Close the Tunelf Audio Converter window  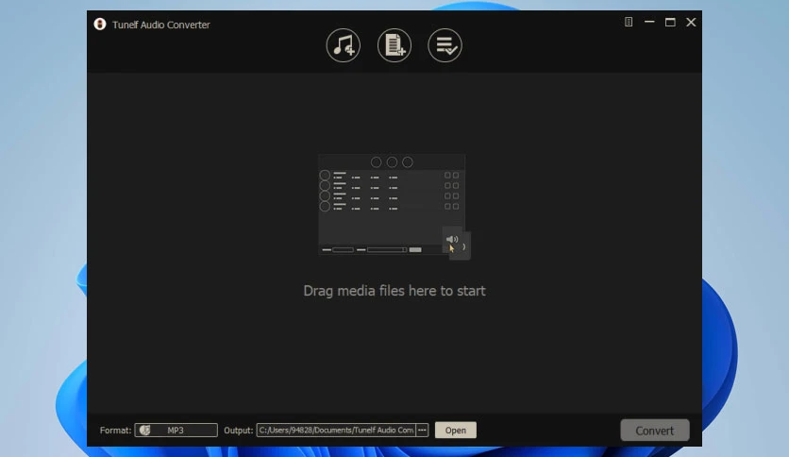click(692, 22)
